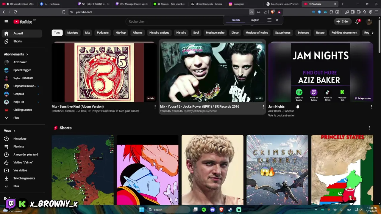Image resolution: width=381 pixels, height=214 pixels.
Task: Open options for Sensitive Kind mix
Action: (x=155, y=107)
